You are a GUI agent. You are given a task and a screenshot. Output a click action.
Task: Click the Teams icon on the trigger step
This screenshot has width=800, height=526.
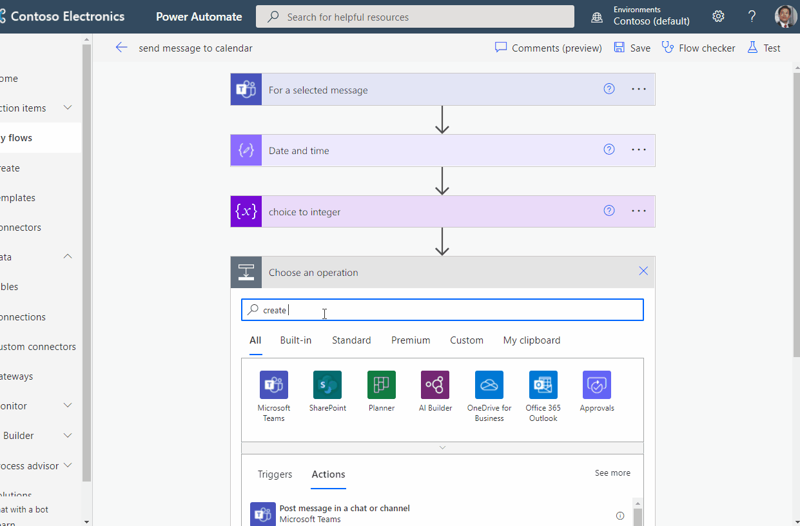coord(246,90)
